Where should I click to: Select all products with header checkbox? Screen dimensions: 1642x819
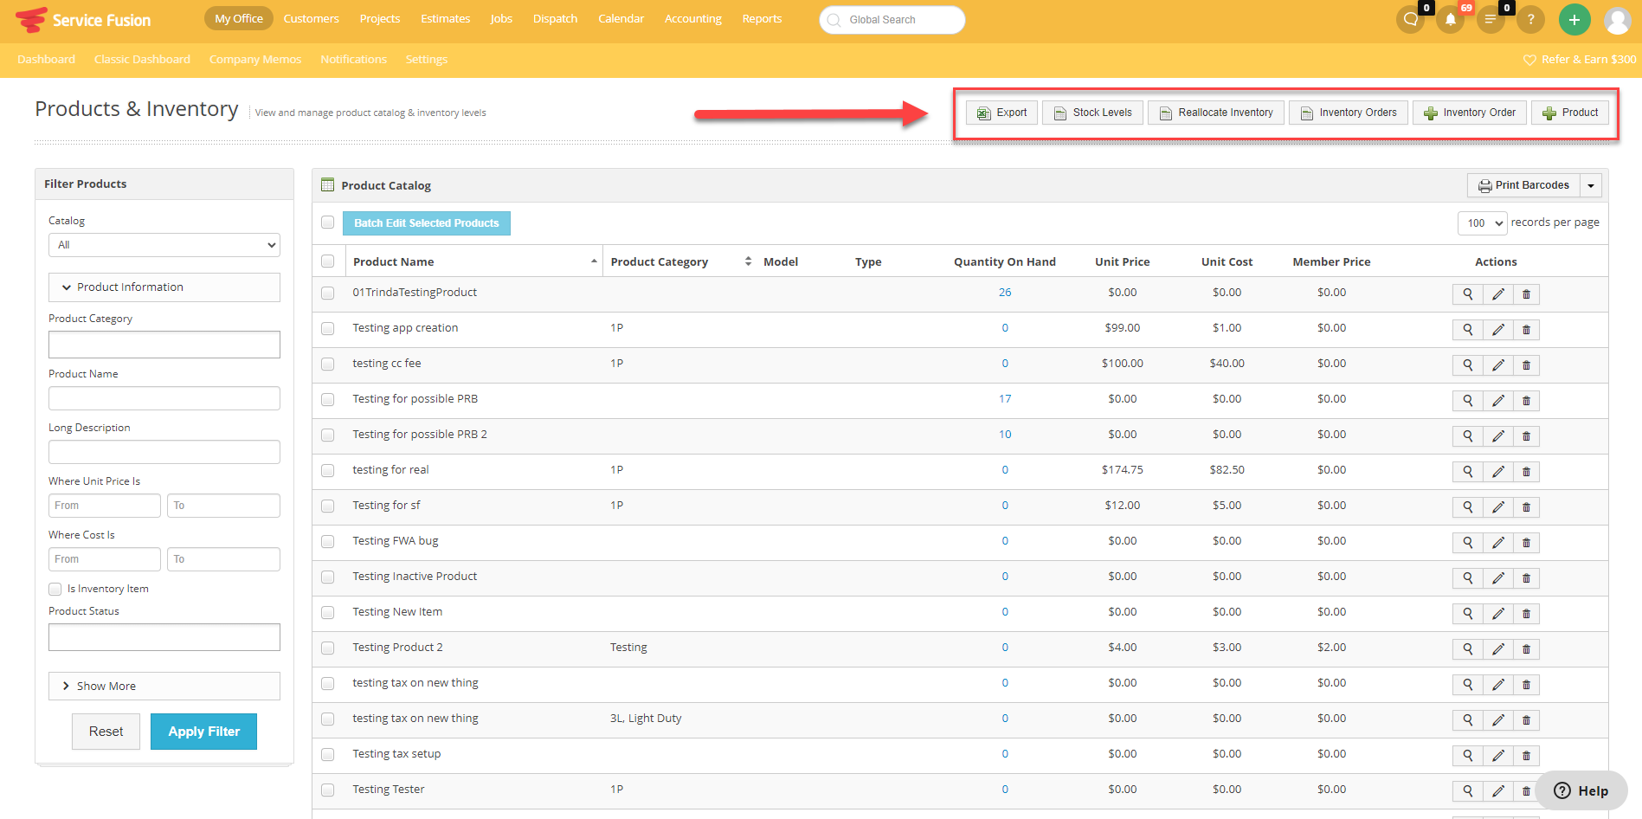pyautogui.click(x=327, y=261)
